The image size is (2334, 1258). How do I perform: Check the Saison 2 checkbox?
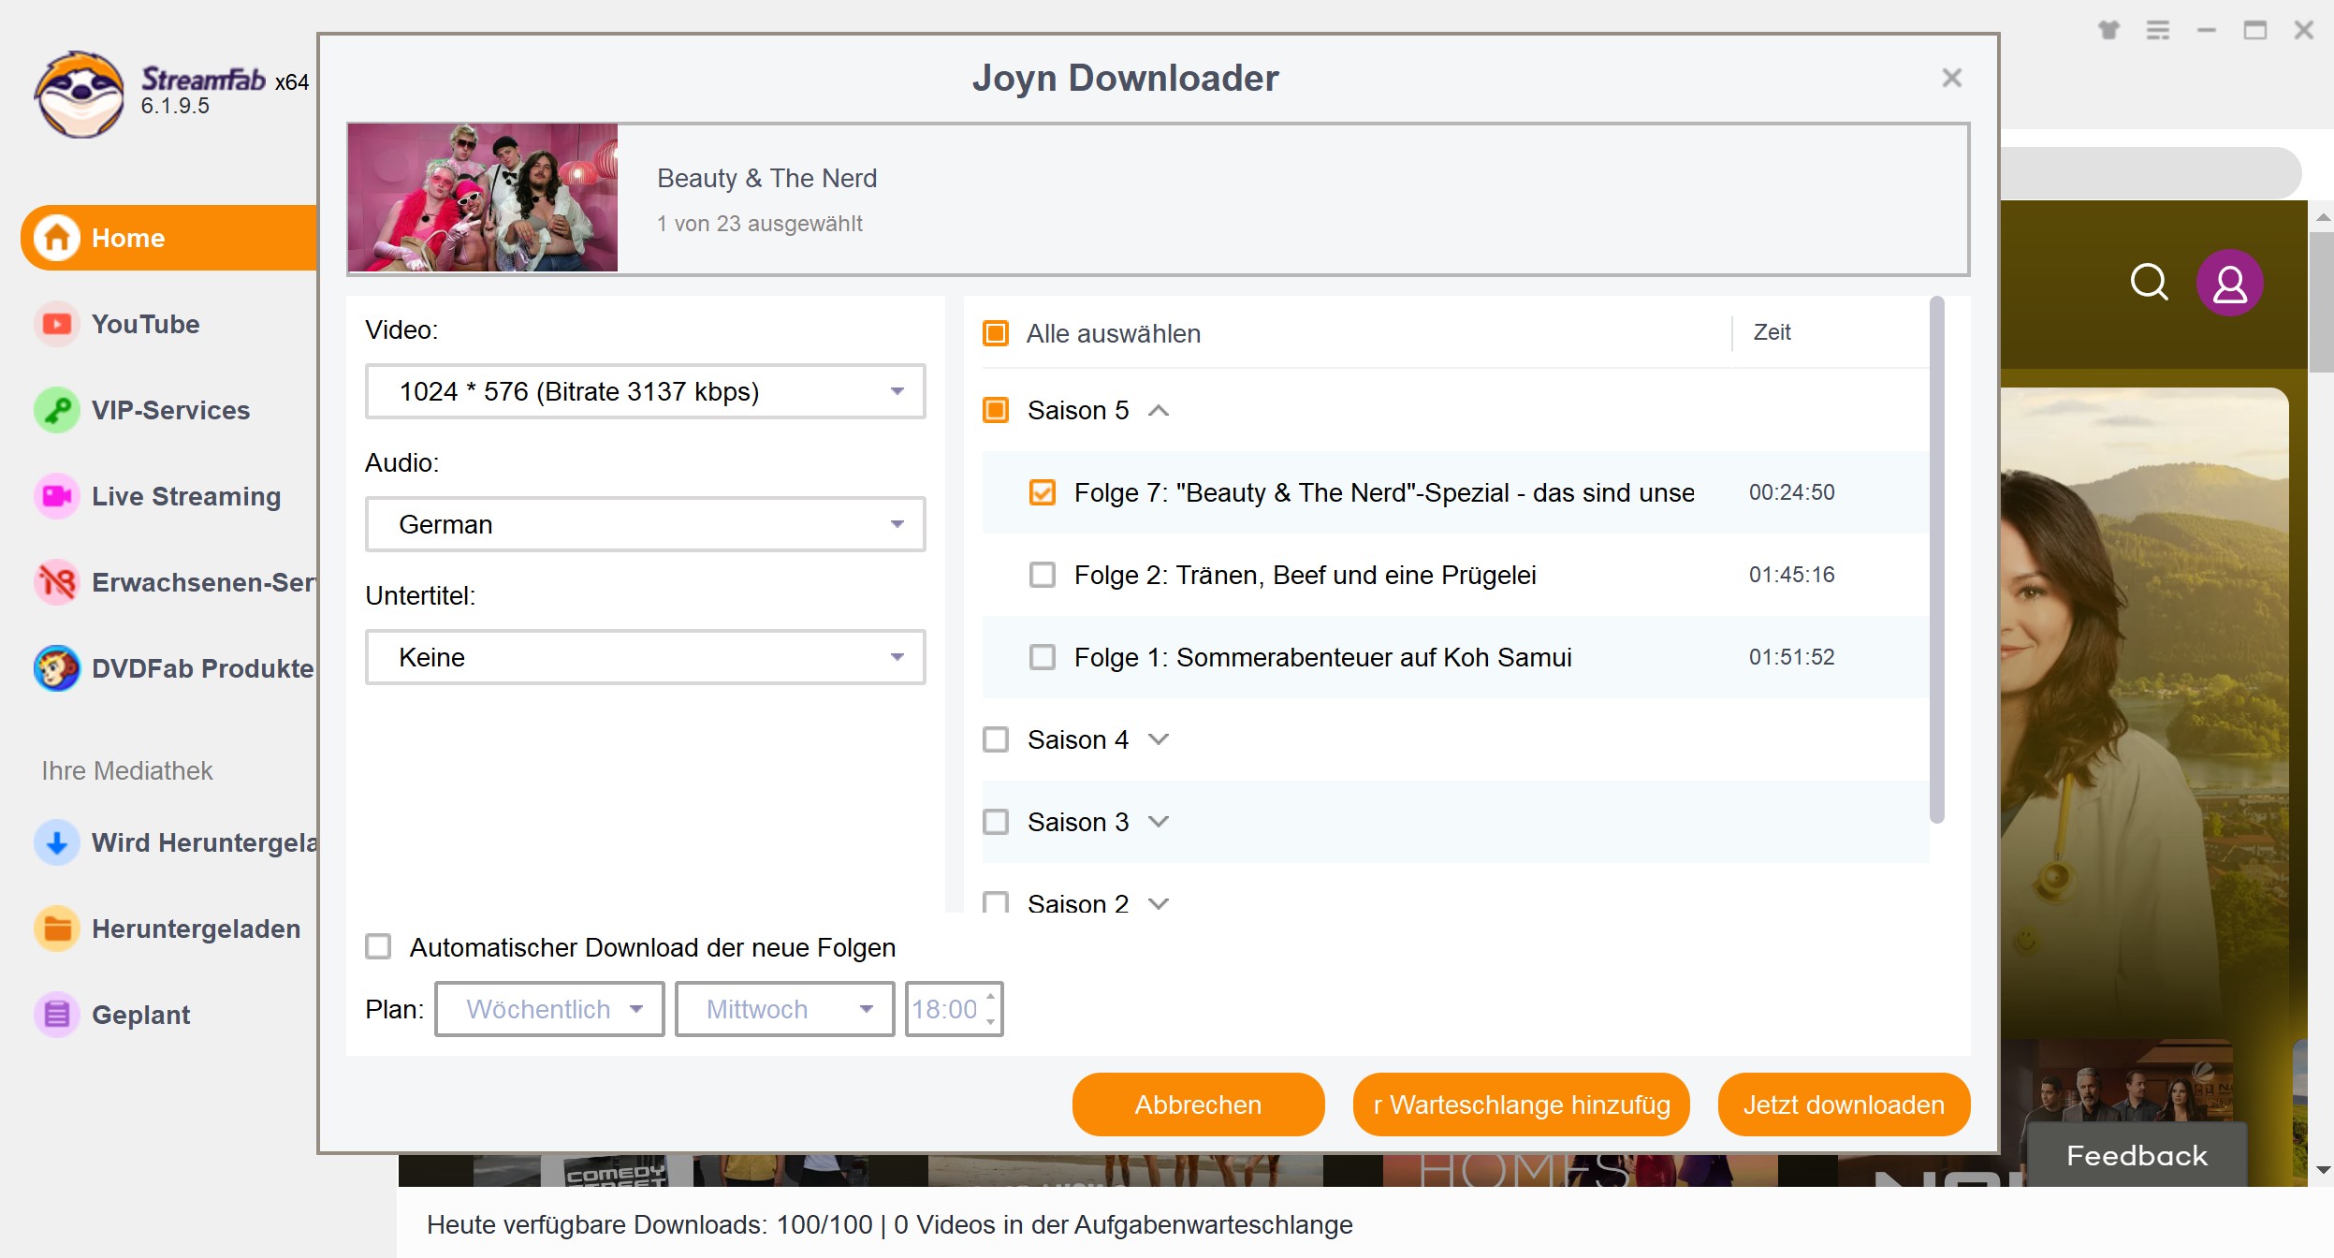pyautogui.click(x=996, y=902)
